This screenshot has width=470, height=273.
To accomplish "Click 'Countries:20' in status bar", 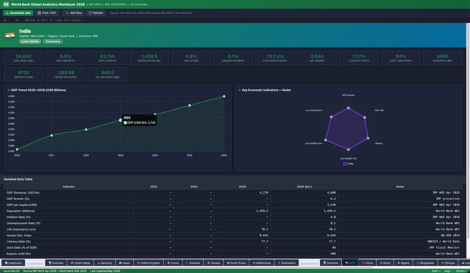I will [x=11, y=271].
